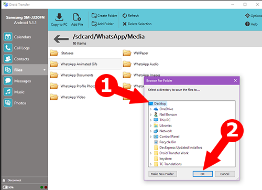
Task: Expand the OneDrive tree node
Action: pos(150,109)
